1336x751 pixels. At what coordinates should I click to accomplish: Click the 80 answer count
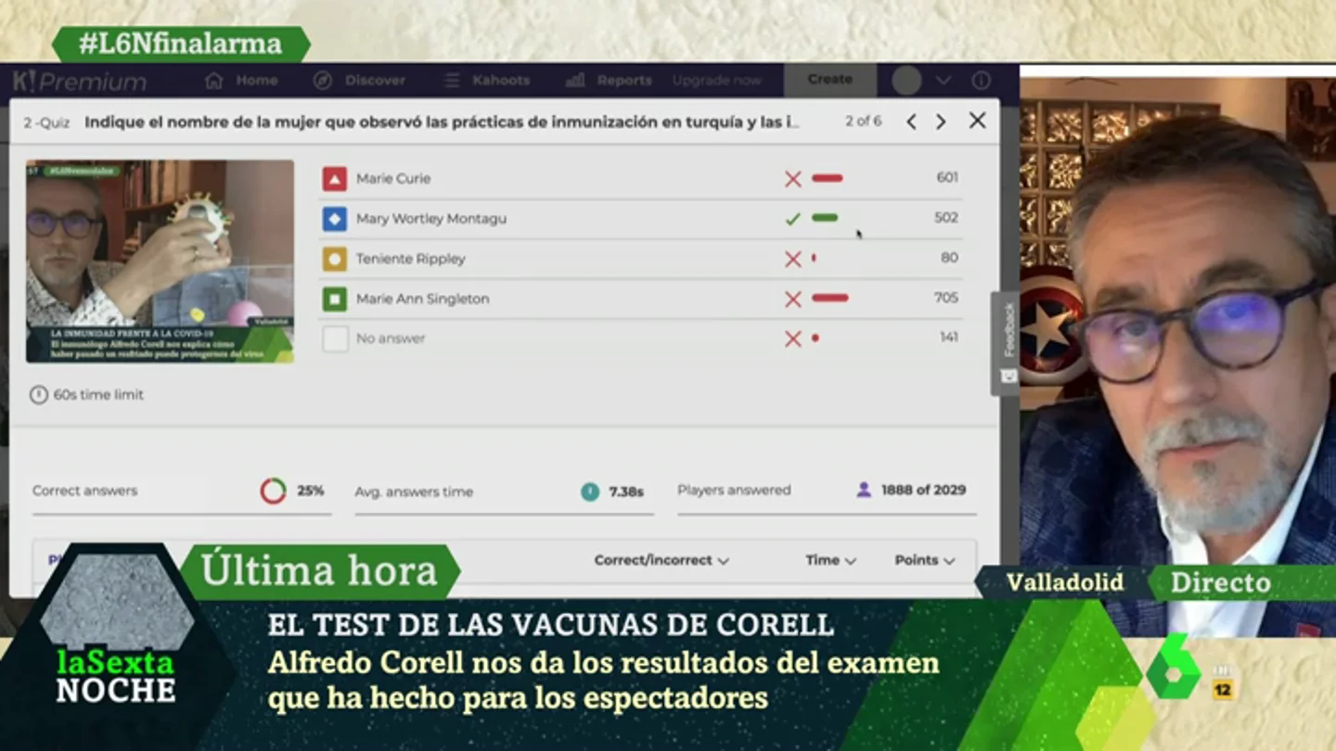(949, 257)
